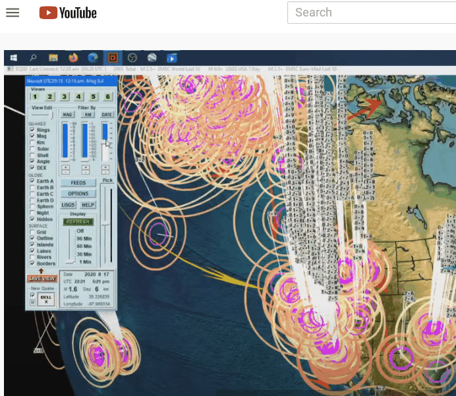This screenshot has height=396, width=456.
Task: Enable the Km quakes checkbox
Action: (32, 142)
